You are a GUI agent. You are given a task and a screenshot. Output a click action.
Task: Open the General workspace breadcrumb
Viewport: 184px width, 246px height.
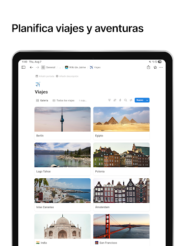(x=48, y=67)
